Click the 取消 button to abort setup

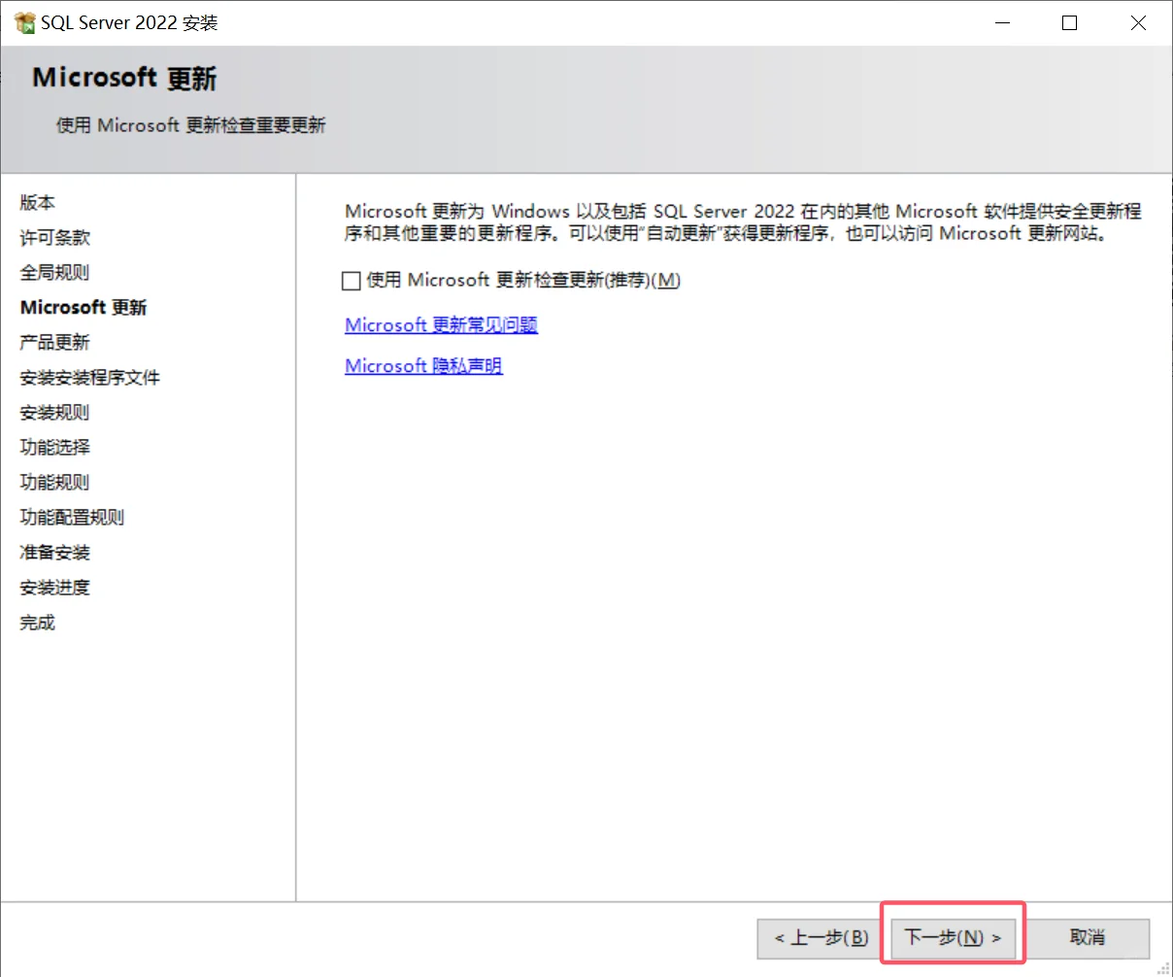(1088, 936)
